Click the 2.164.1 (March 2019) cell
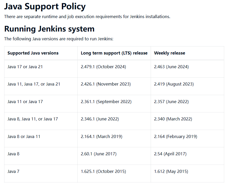The image size is (248, 184). [x=101, y=136]
